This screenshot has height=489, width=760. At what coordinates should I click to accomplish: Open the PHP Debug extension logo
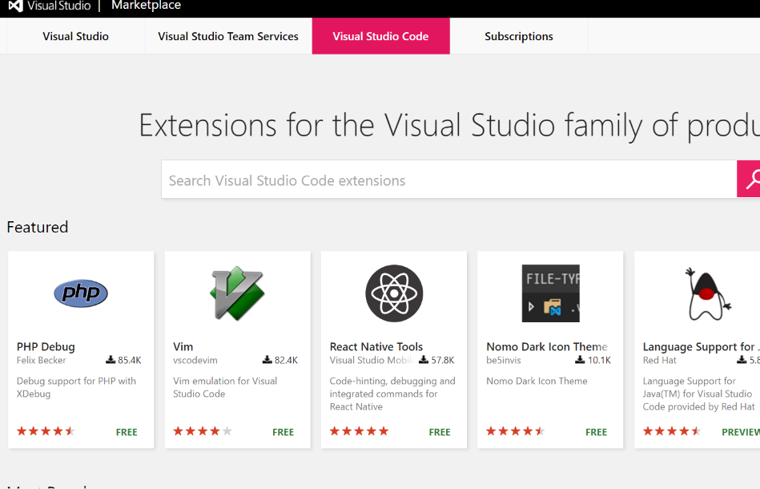coord(81,293)
